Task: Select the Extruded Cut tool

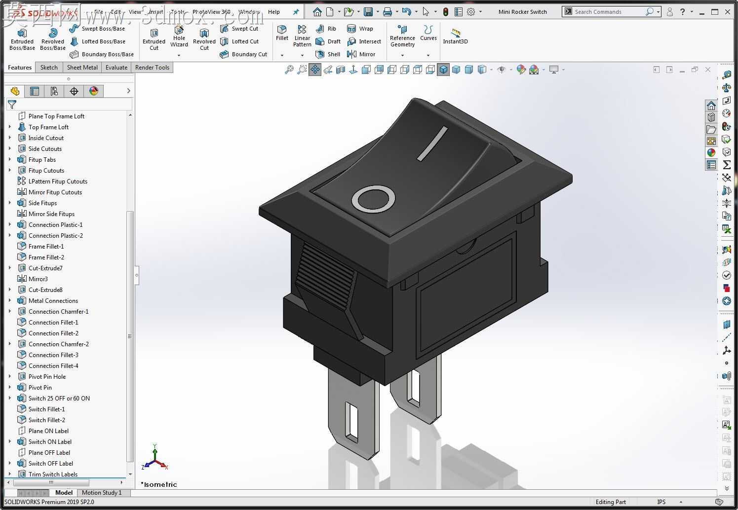Action: pos(154,39)
